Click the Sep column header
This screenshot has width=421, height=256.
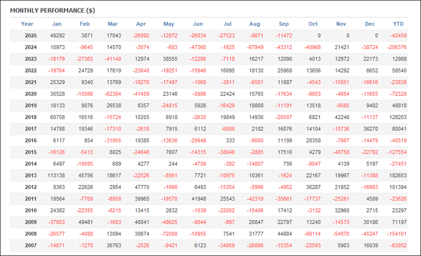[283, 24]
